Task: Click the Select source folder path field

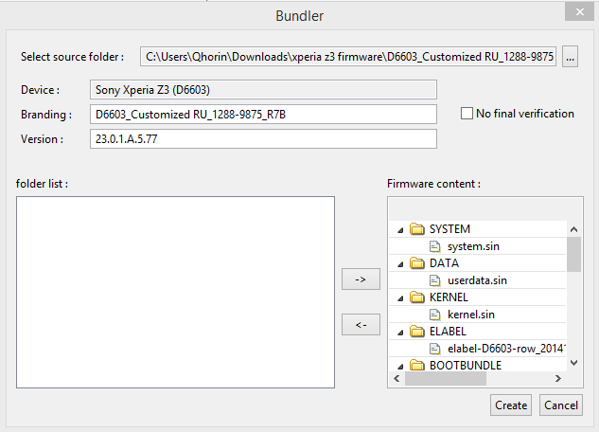Action: point(348,57)
